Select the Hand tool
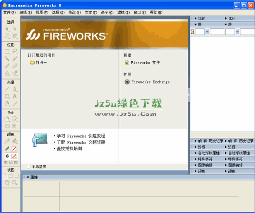Image resolution: width=255 pixels, height=213 pixels. point(7,183)
